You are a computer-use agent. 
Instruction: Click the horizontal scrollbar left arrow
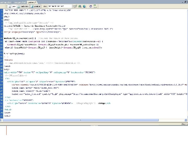[1, 120]
